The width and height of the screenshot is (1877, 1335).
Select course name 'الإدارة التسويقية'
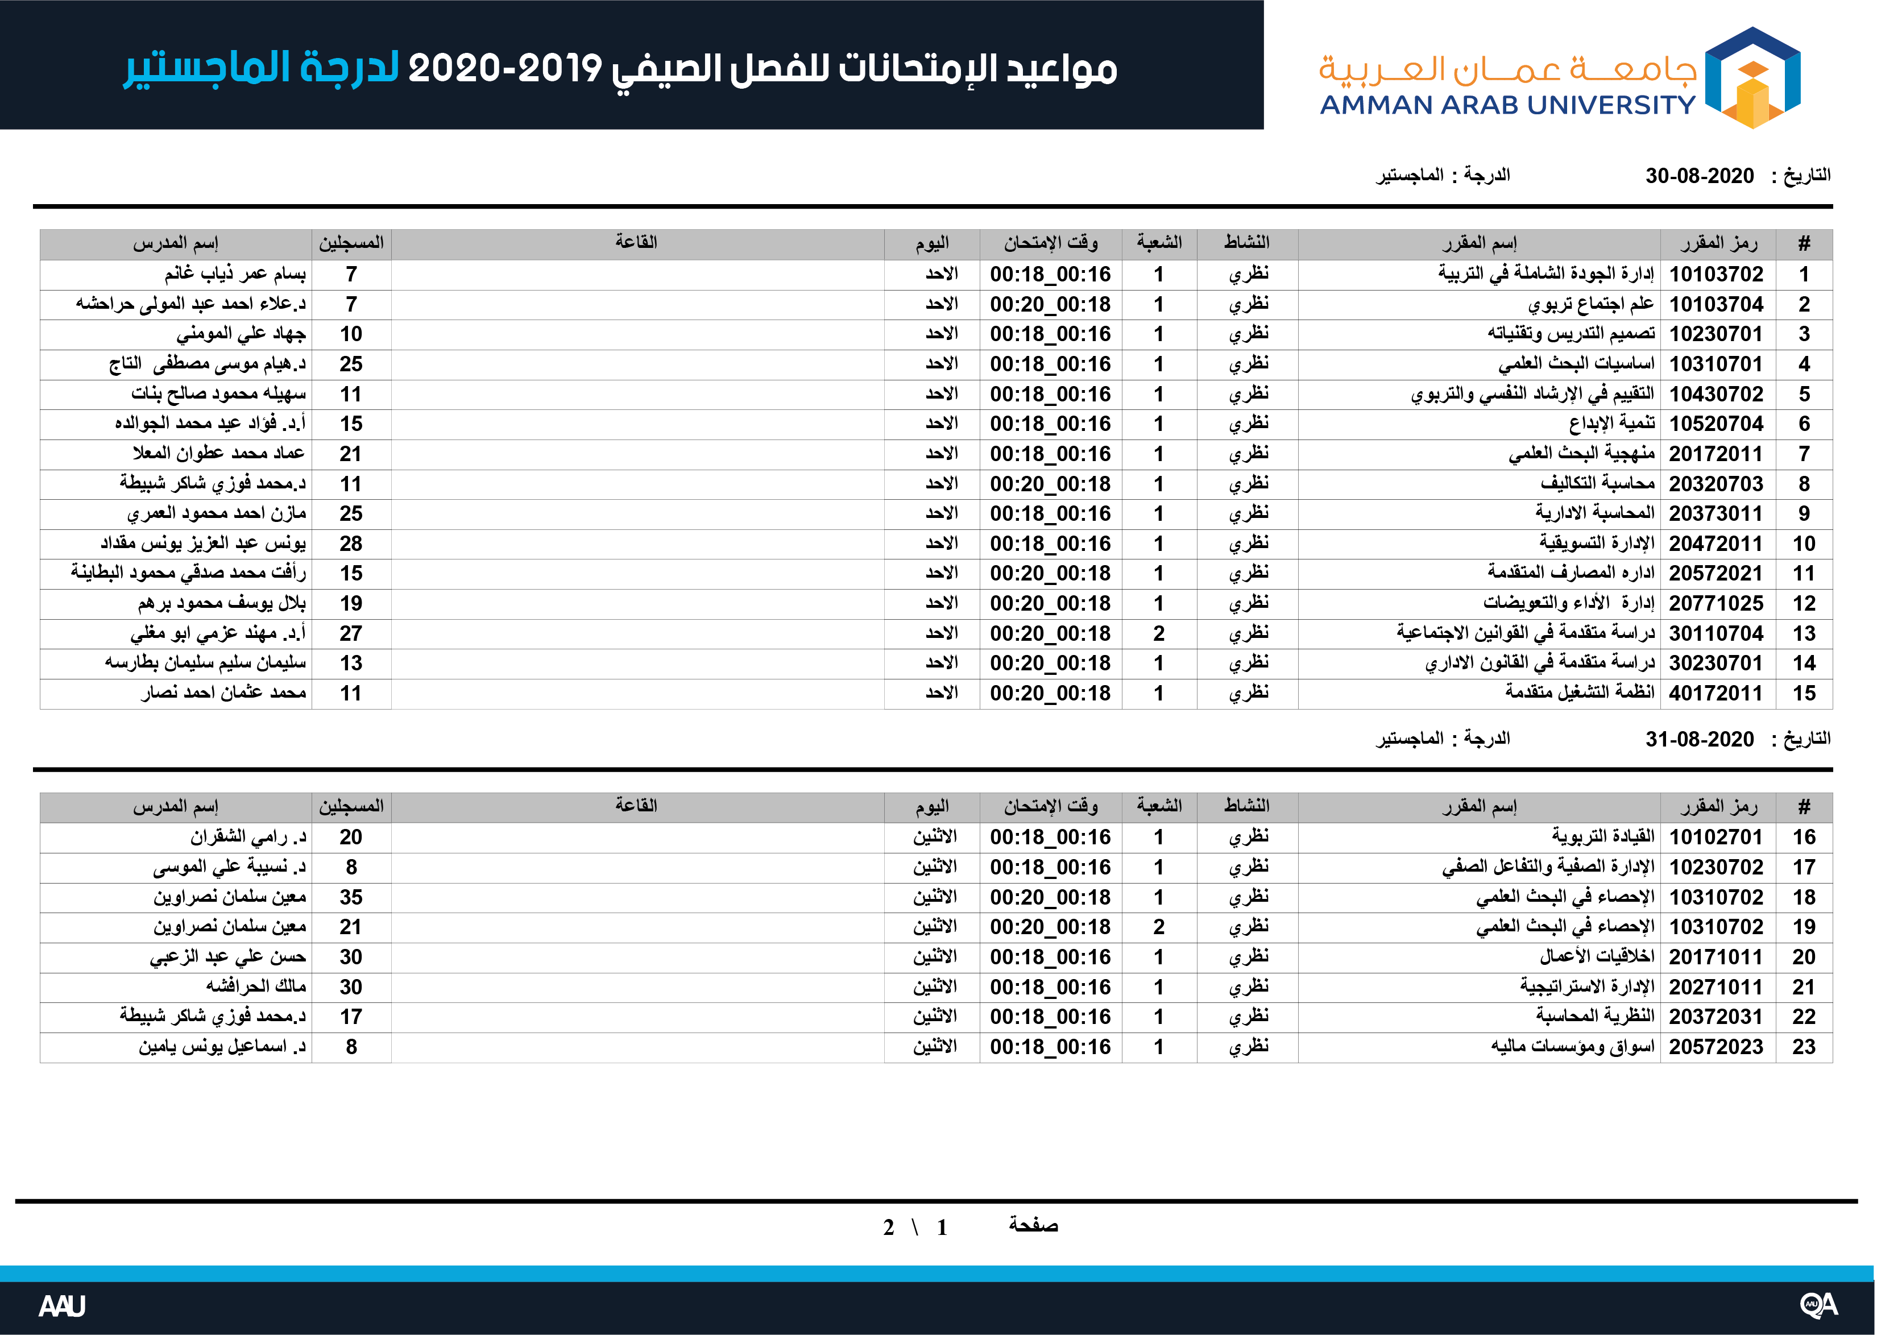point(1597,544)
